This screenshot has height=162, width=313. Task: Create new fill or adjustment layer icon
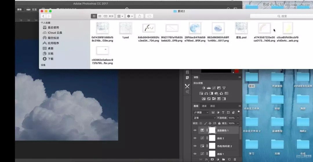[218, 160]
